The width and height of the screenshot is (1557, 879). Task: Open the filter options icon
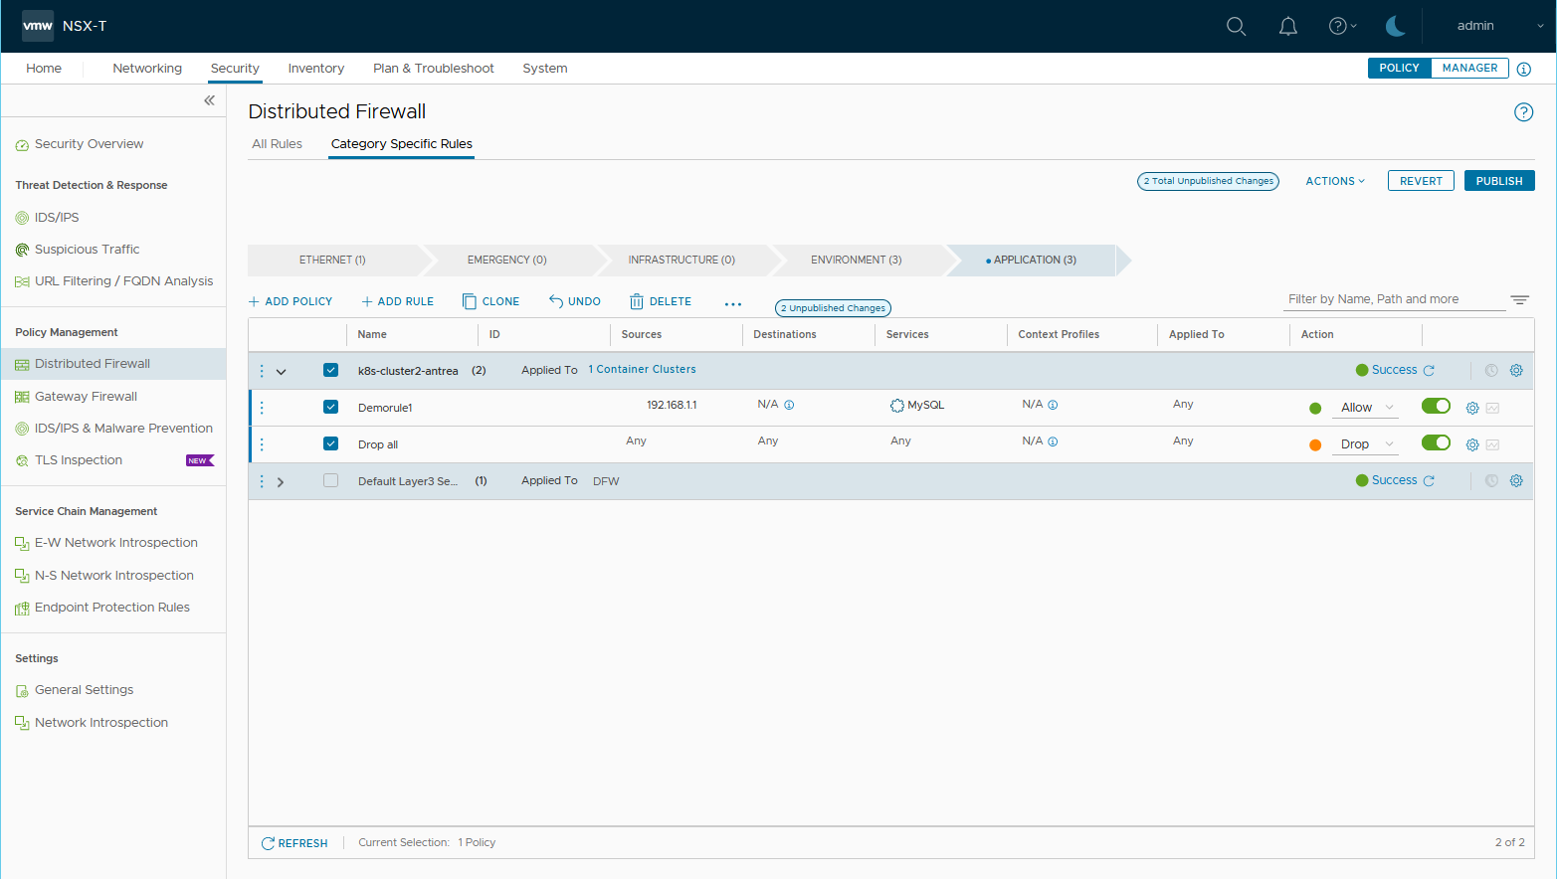click(x=1519, y=299)
